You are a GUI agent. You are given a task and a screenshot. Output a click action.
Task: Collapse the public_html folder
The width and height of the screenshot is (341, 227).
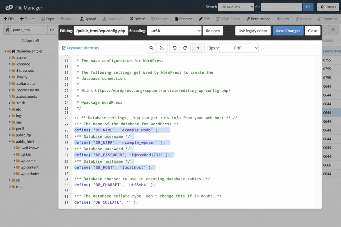(x=10, y=142)
